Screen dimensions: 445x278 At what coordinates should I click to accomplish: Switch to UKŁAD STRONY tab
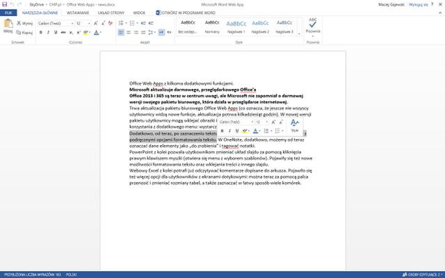pyautogui.click(x=111, y=13)
